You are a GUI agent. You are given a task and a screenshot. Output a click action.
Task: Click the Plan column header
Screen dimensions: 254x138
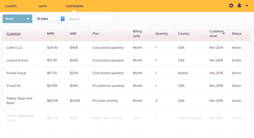96,34
